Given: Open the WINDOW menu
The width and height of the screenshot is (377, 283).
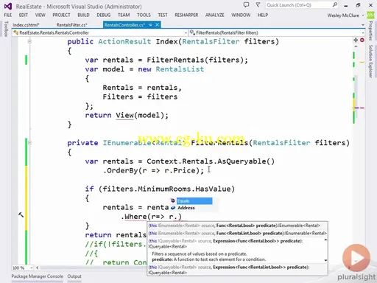Looking at the screenshot, I should (241, 15).
